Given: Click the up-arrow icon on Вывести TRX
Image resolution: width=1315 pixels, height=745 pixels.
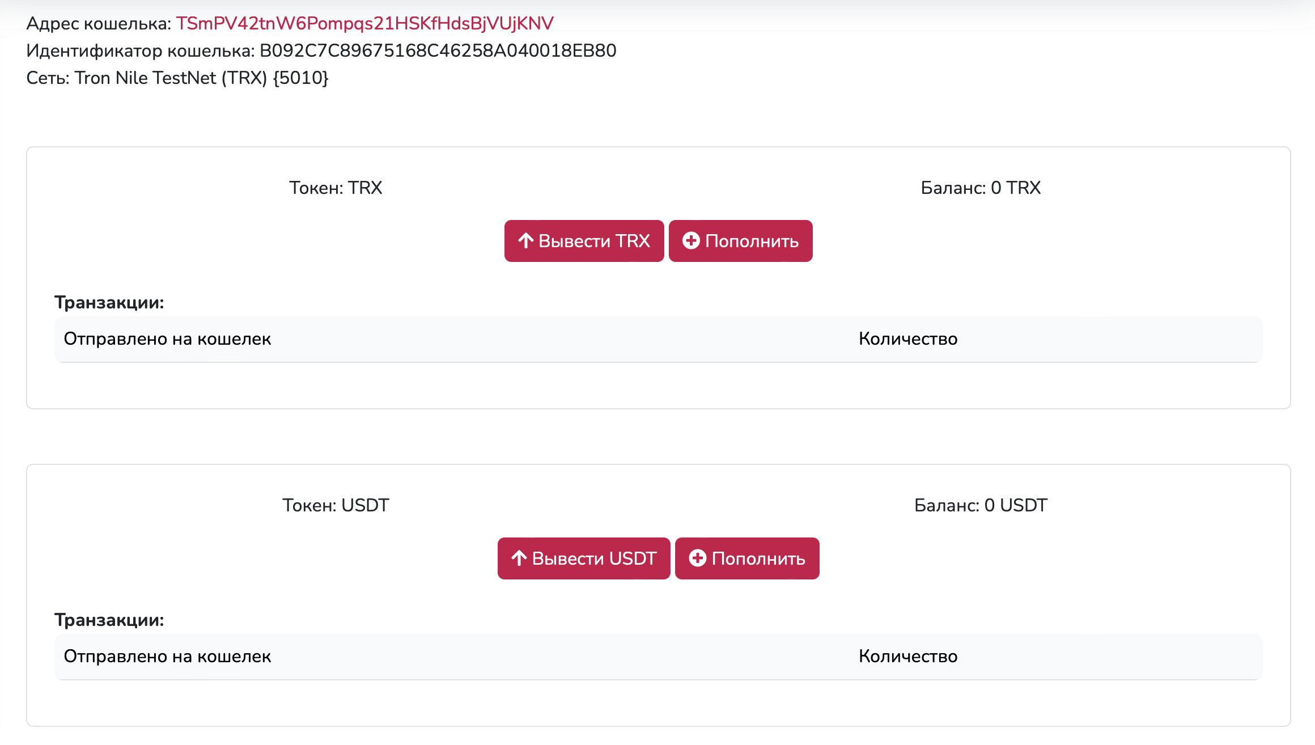Looking at the screenshot, I should [x=526, y=241].
